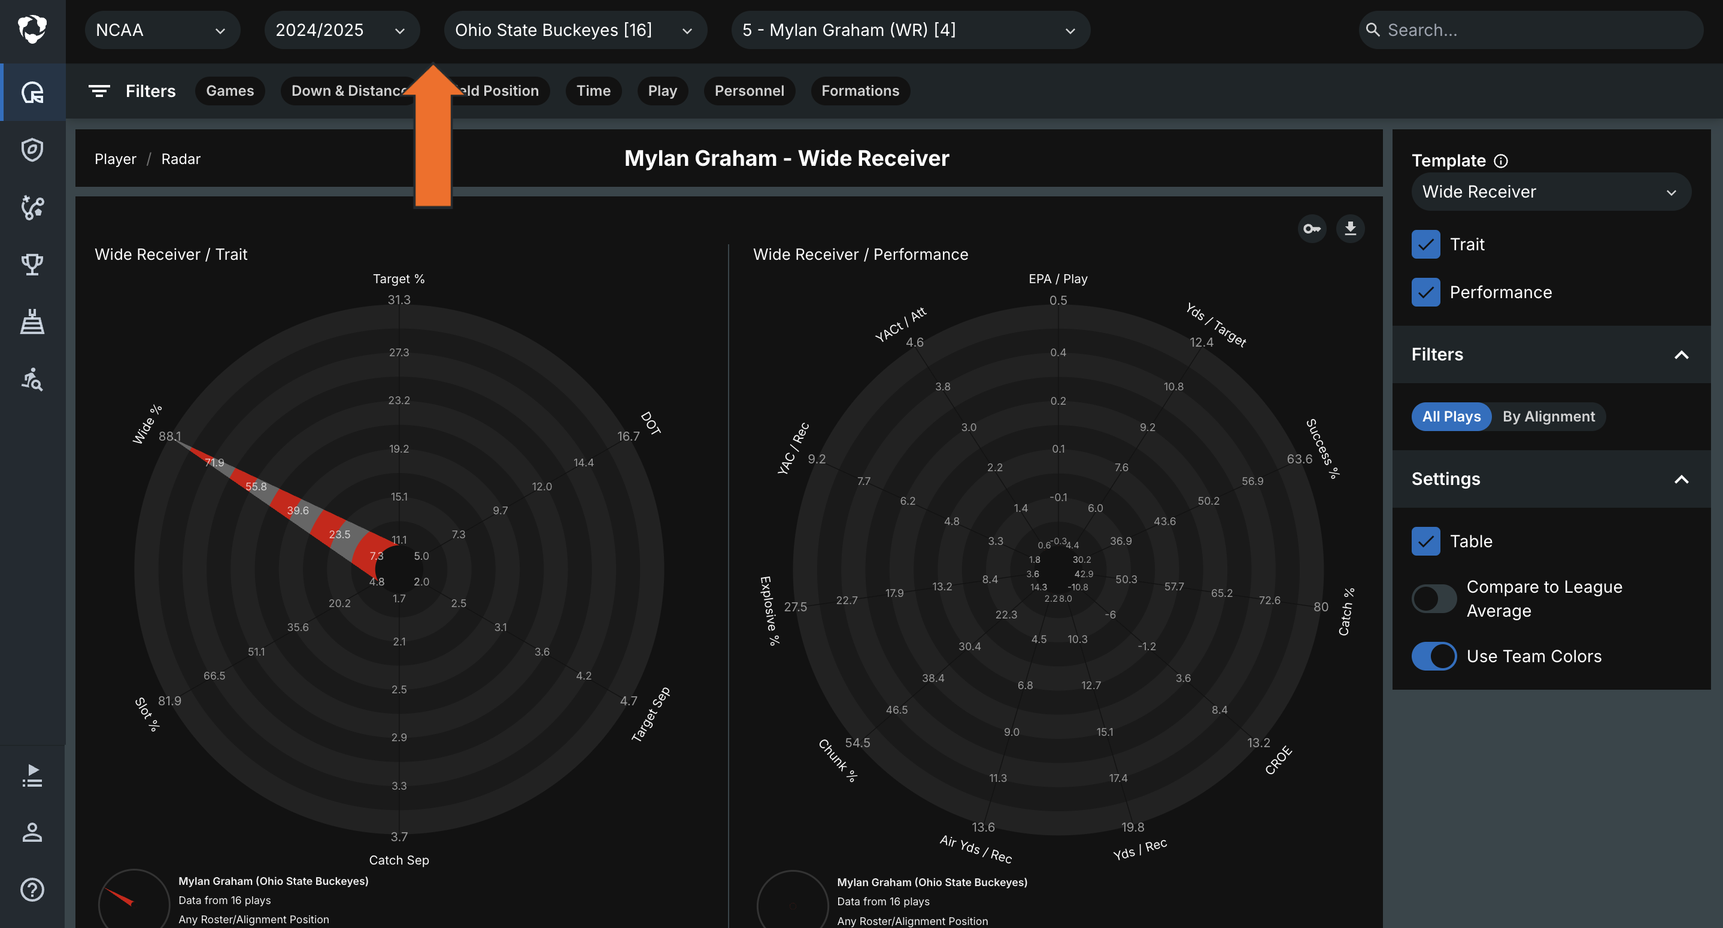Image resolution: width=1723 pixels, height=928 pixels.
Task: Open the trophy icon in the sidebar
Action: pyautogui.click(x=32, y=263)
